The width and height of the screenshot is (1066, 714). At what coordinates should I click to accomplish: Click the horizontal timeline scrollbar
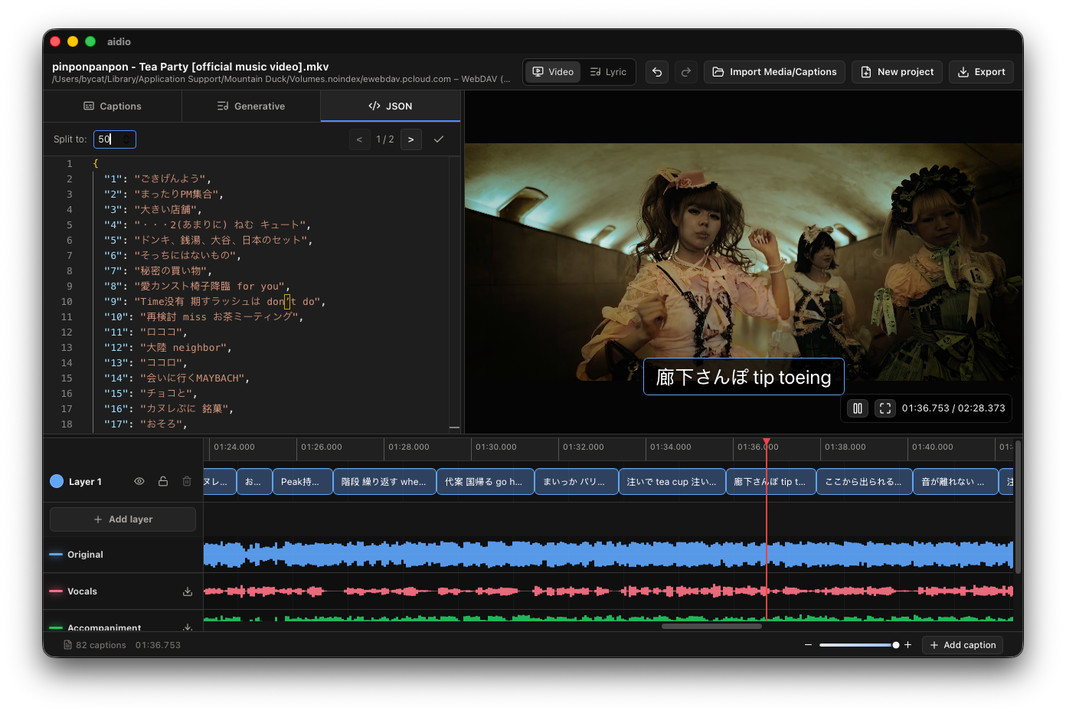pos(711,626)
